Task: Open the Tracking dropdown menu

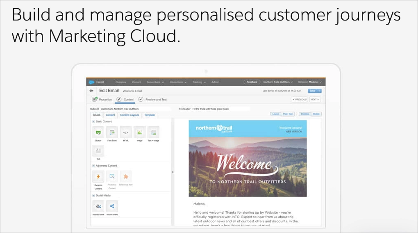Action: 199,82
